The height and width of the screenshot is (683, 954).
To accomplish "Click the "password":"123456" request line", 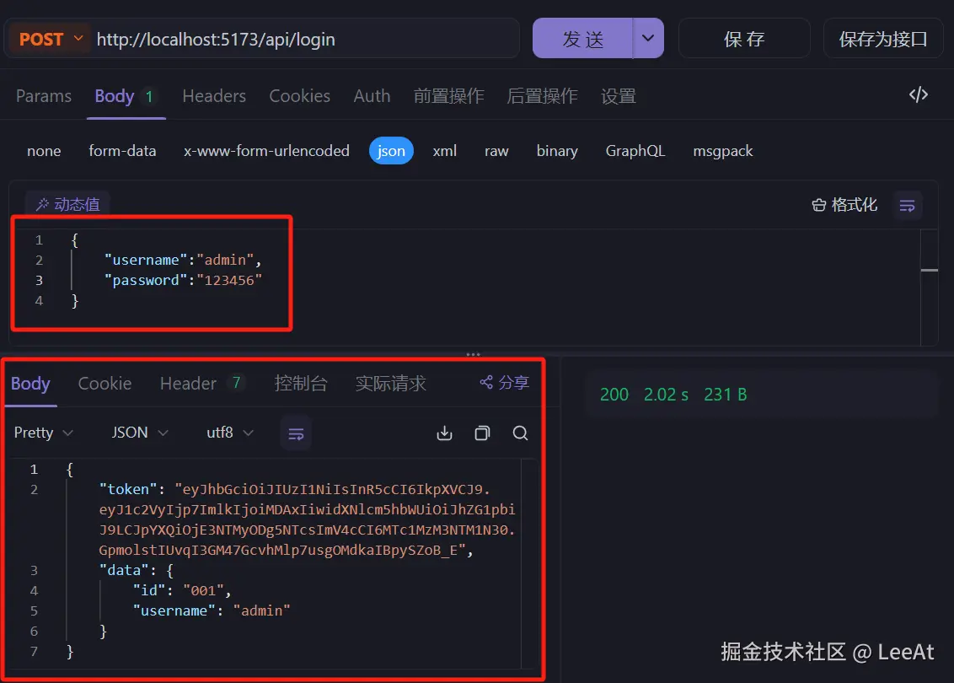I will coord(183,280).
